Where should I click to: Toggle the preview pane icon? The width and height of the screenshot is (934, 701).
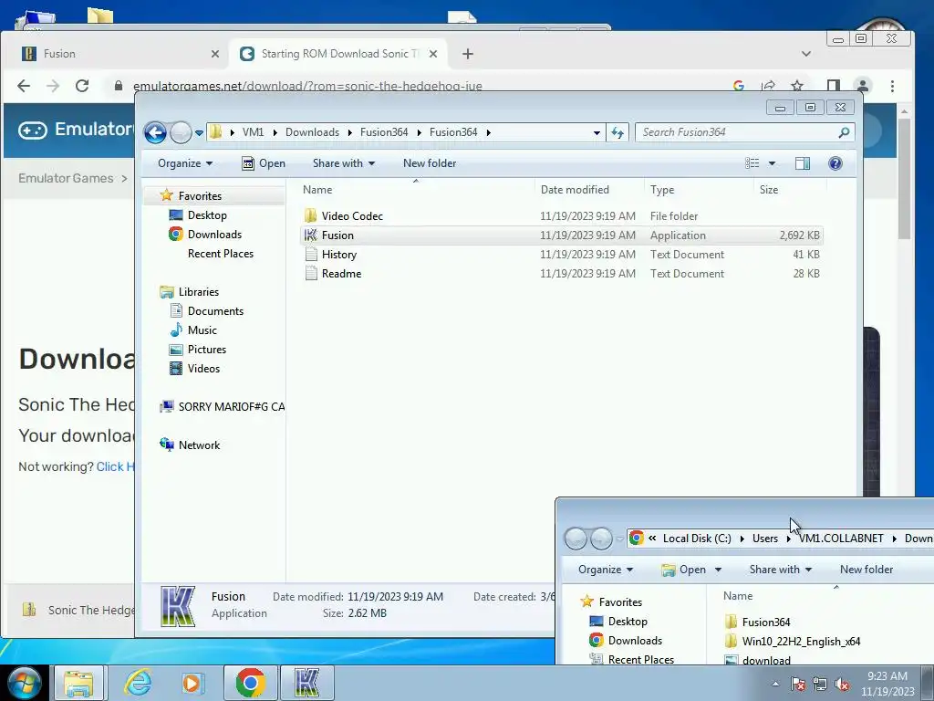pyautogui.click(x=803, y=163)
